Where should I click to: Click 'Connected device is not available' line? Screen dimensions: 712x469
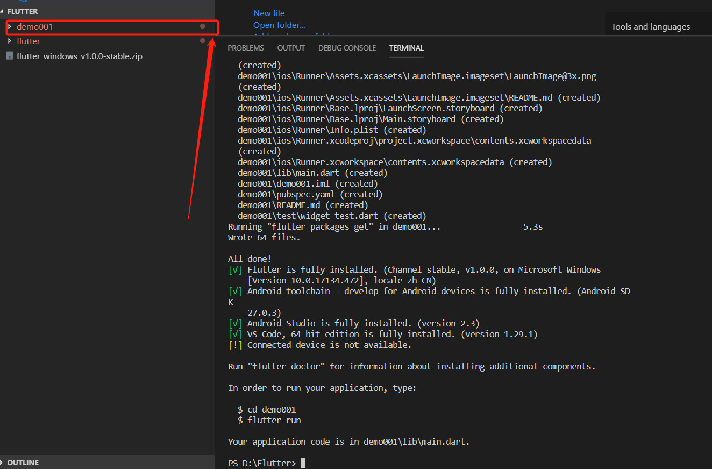click(x=320, y=345)
